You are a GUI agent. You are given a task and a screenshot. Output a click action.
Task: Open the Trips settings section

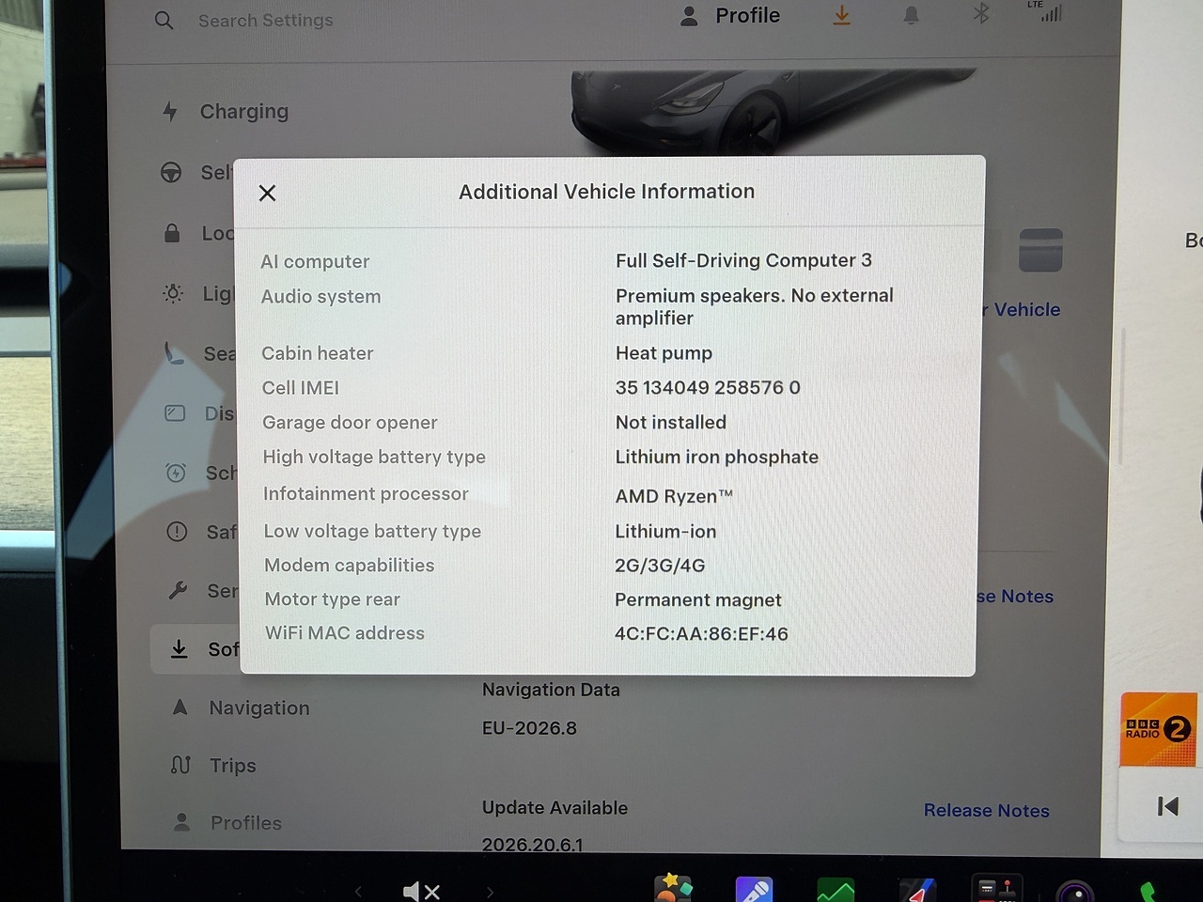tap(214, 765)
